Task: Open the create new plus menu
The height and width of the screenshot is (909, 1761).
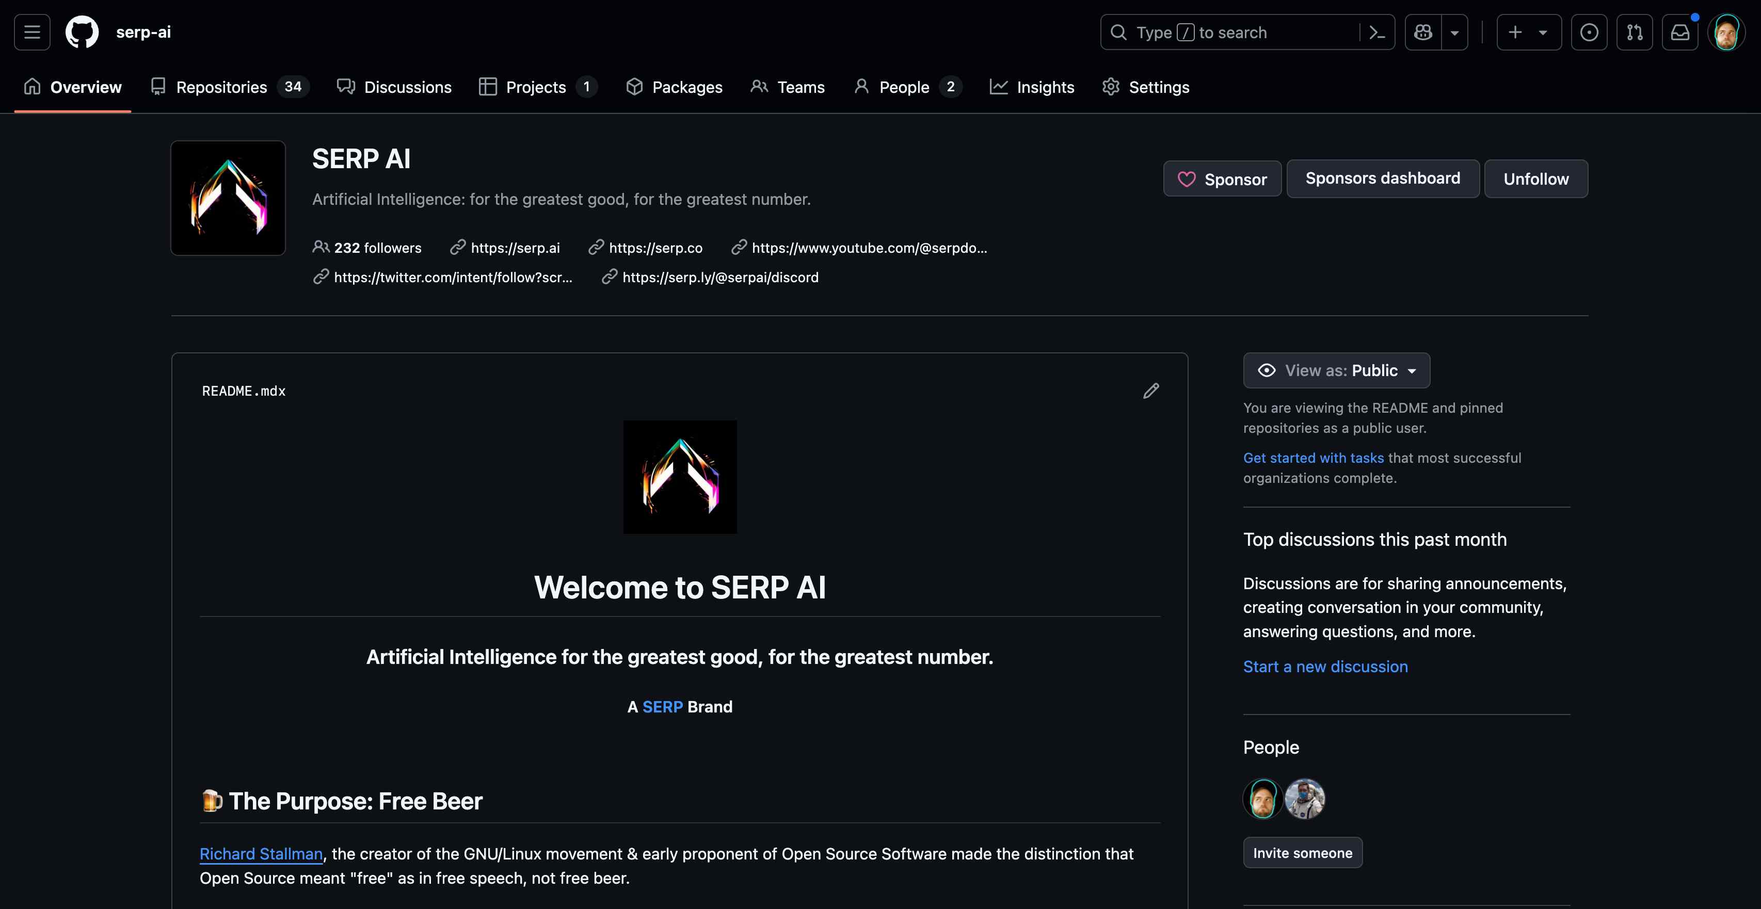Action: click(x=1529, y=32)
